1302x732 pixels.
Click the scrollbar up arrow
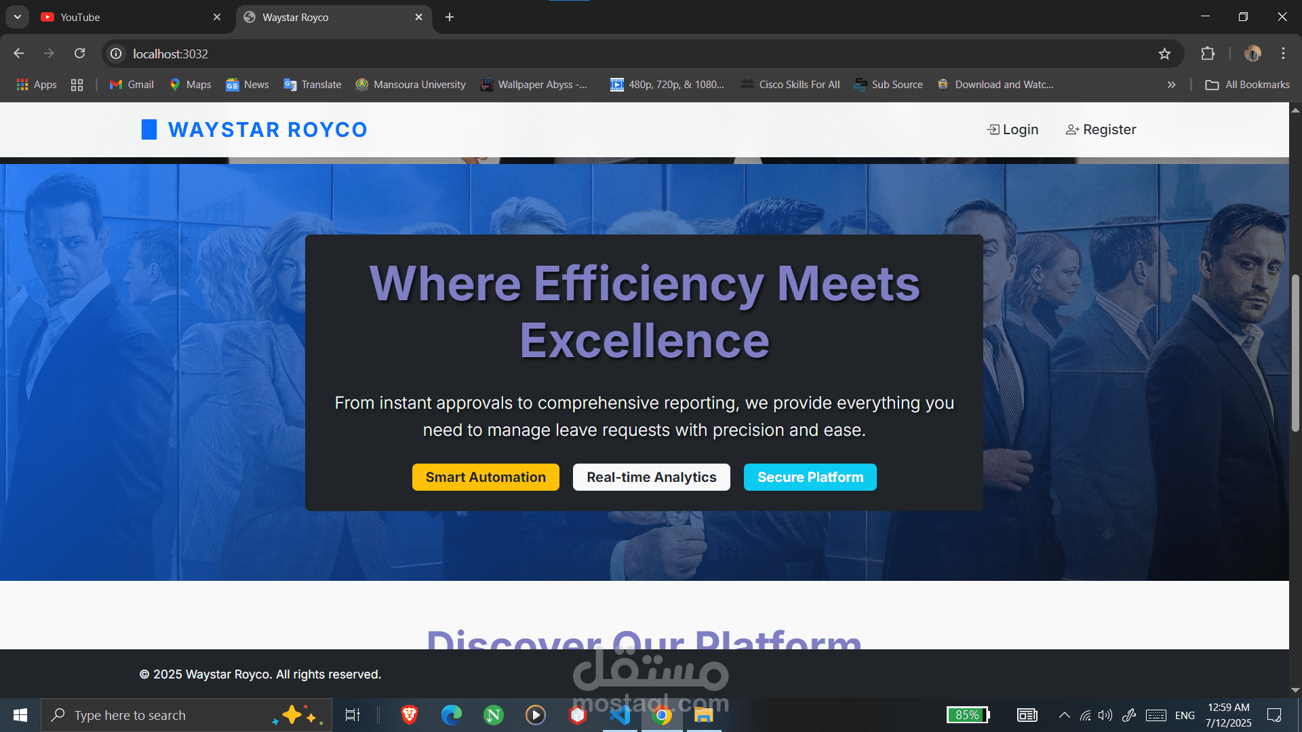[x=1295, y=109]
